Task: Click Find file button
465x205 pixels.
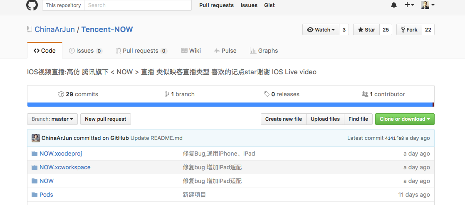Action: (358, 119)
